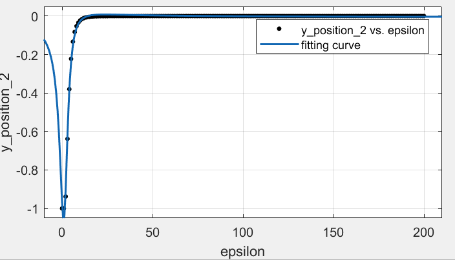
Task: Click y-axis tick label -0.4
Action: click(28, 94)
